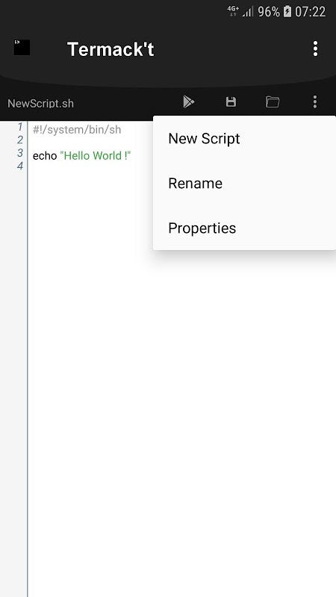
Task: Save the script with floppy icon
Action: [x=231, y=102]
